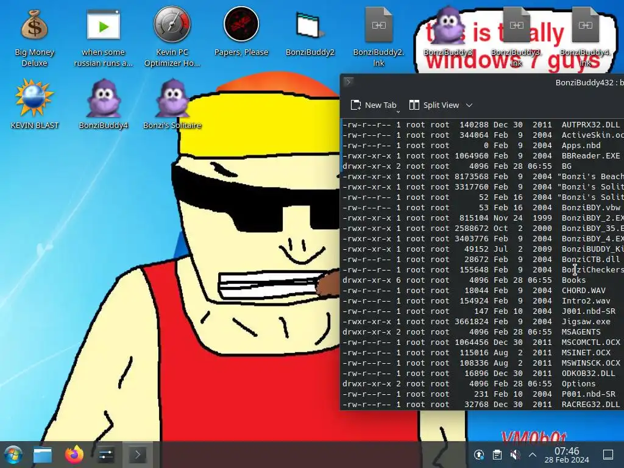Image resolution: width=624 pixels, height=468 pixels.
Task: Open clock showing 07:46
Action: 567,455
